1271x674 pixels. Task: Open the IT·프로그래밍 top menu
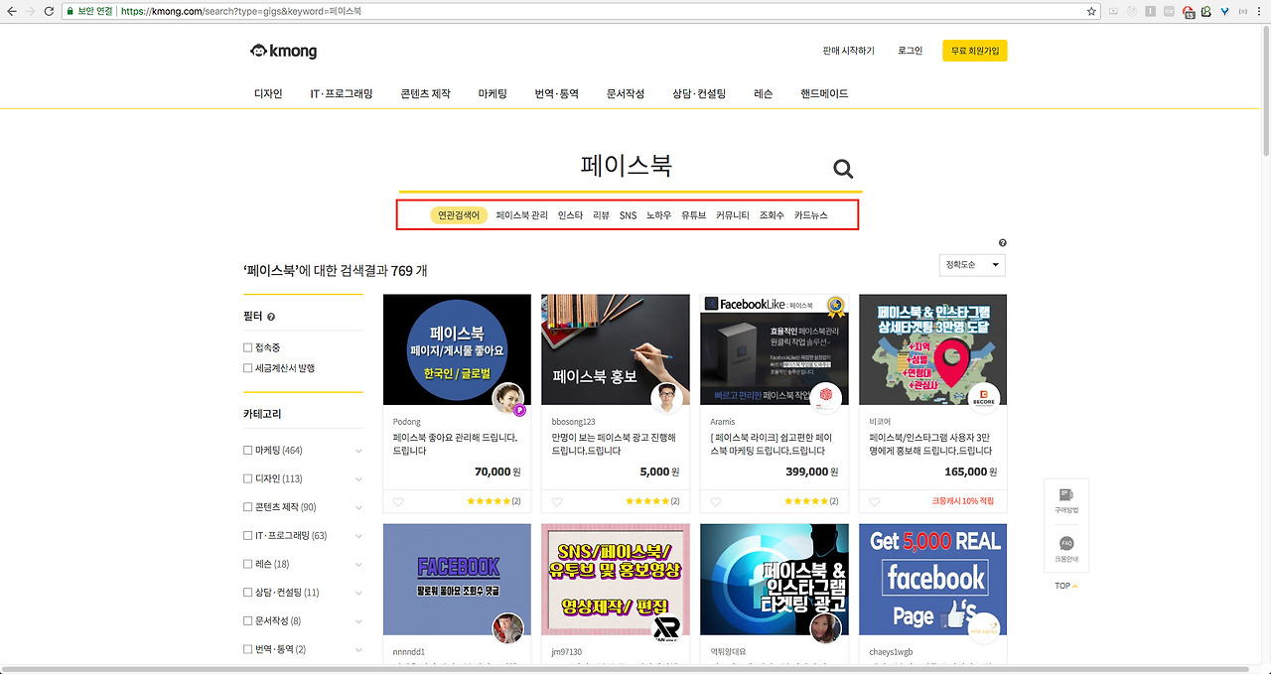pyautogui.click(x=342, y=94)
